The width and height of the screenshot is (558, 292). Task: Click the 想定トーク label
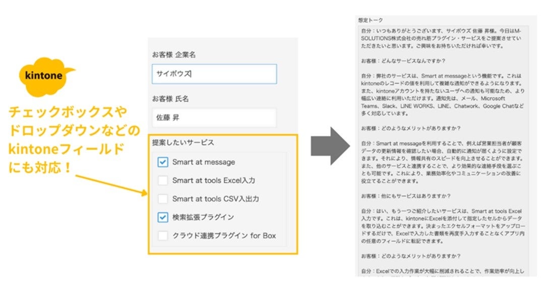370,20
